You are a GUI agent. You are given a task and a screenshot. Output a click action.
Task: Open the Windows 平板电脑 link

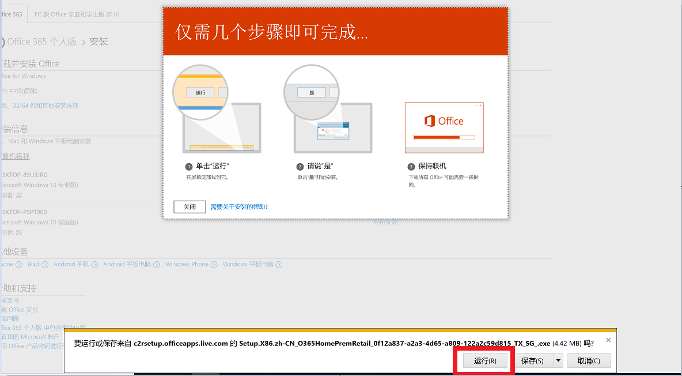coord(248,264)
